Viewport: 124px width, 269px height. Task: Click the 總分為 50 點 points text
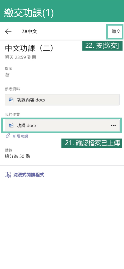(x=17, y=156)
